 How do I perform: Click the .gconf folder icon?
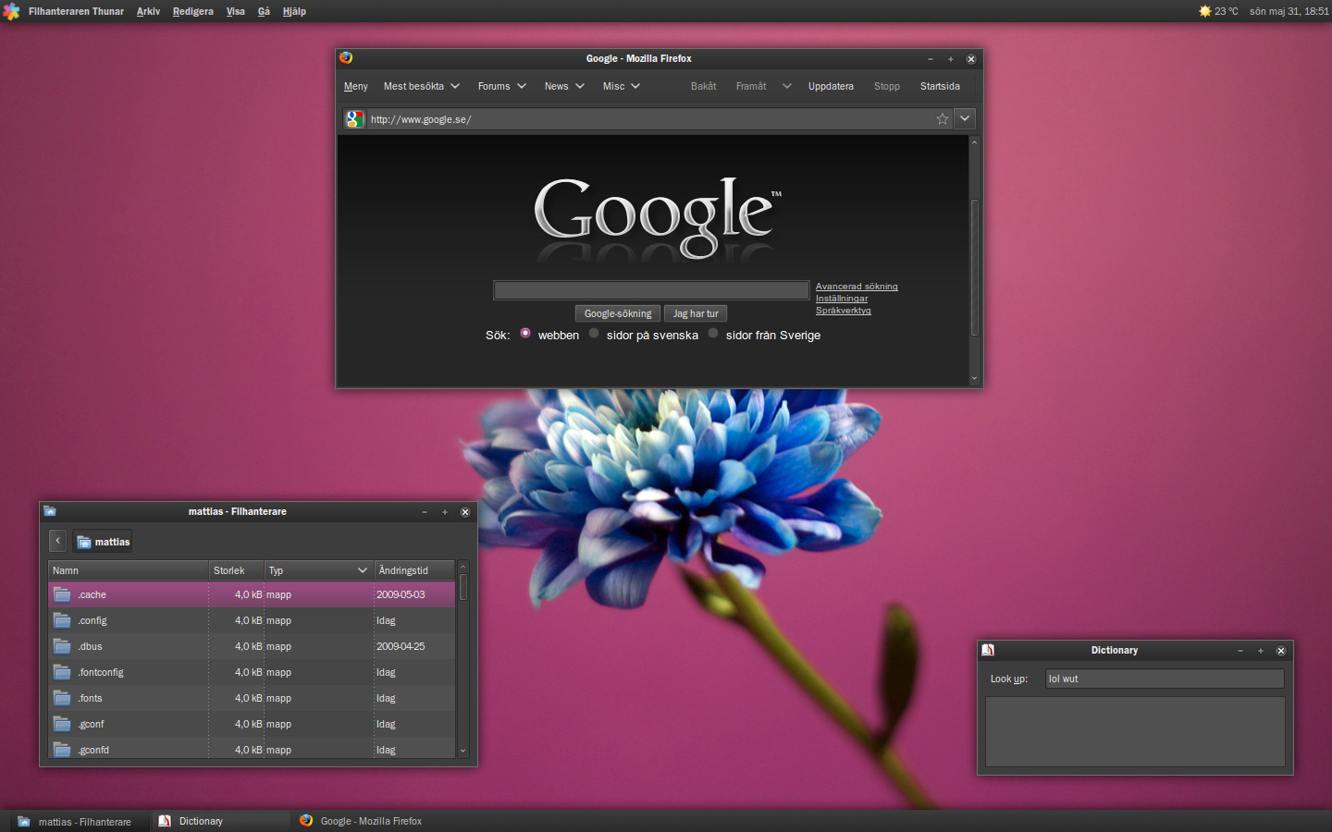[x=62, y=724]
